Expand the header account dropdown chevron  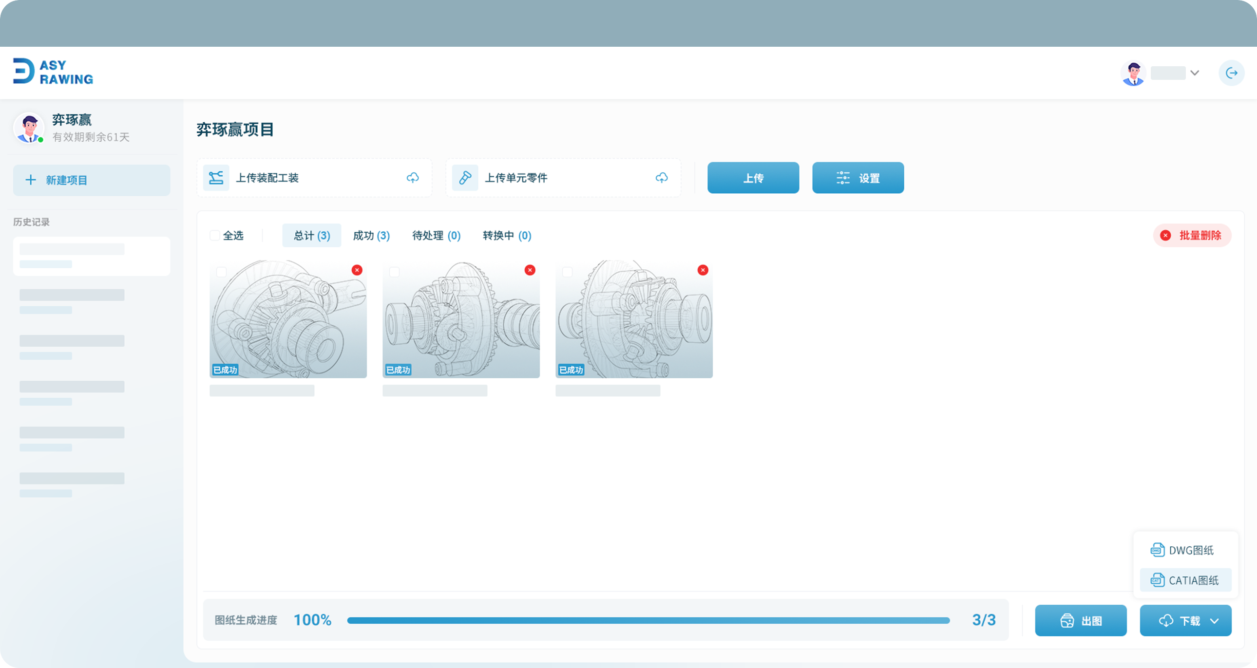(x=1195, y=73)
